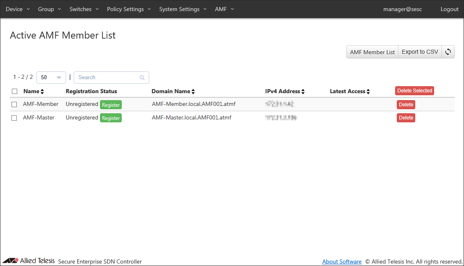The image size is (464, 266).
Task: Click the 1 - 2 / 2 record count
Action: point(23,77)
